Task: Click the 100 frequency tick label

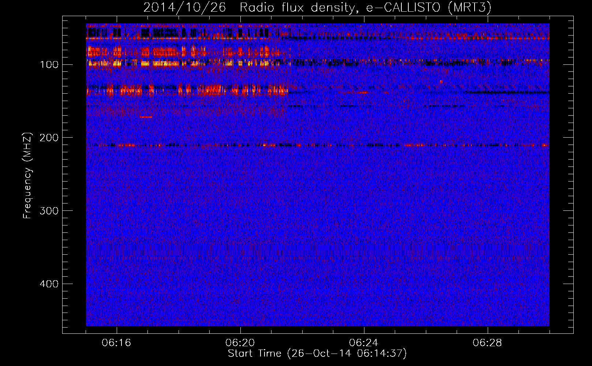Action: [x=49, y=65]
